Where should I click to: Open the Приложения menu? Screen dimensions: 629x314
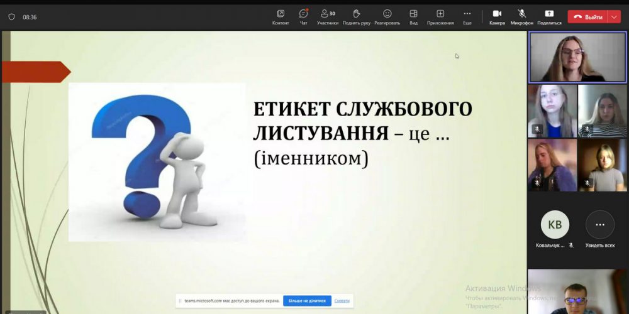point(440,17)
